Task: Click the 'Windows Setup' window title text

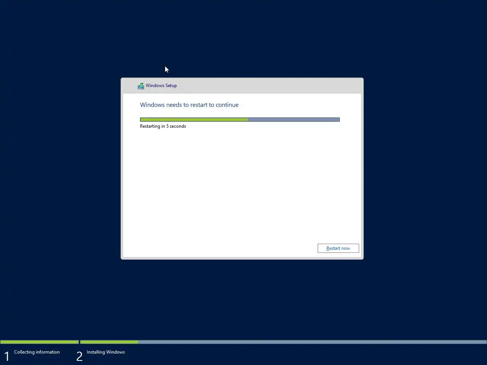Action: tap(161, 86)
